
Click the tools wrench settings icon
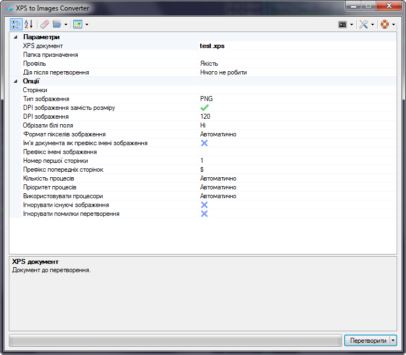pyautogui.click(x=364, y=25)
